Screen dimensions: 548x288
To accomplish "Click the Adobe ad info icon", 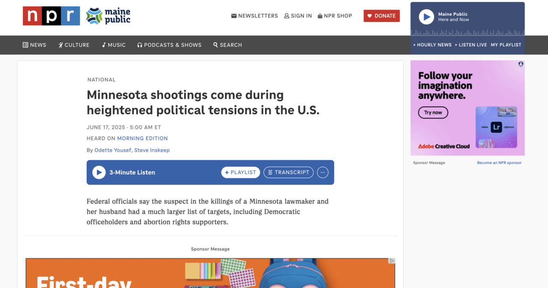I will coord(521,64).
